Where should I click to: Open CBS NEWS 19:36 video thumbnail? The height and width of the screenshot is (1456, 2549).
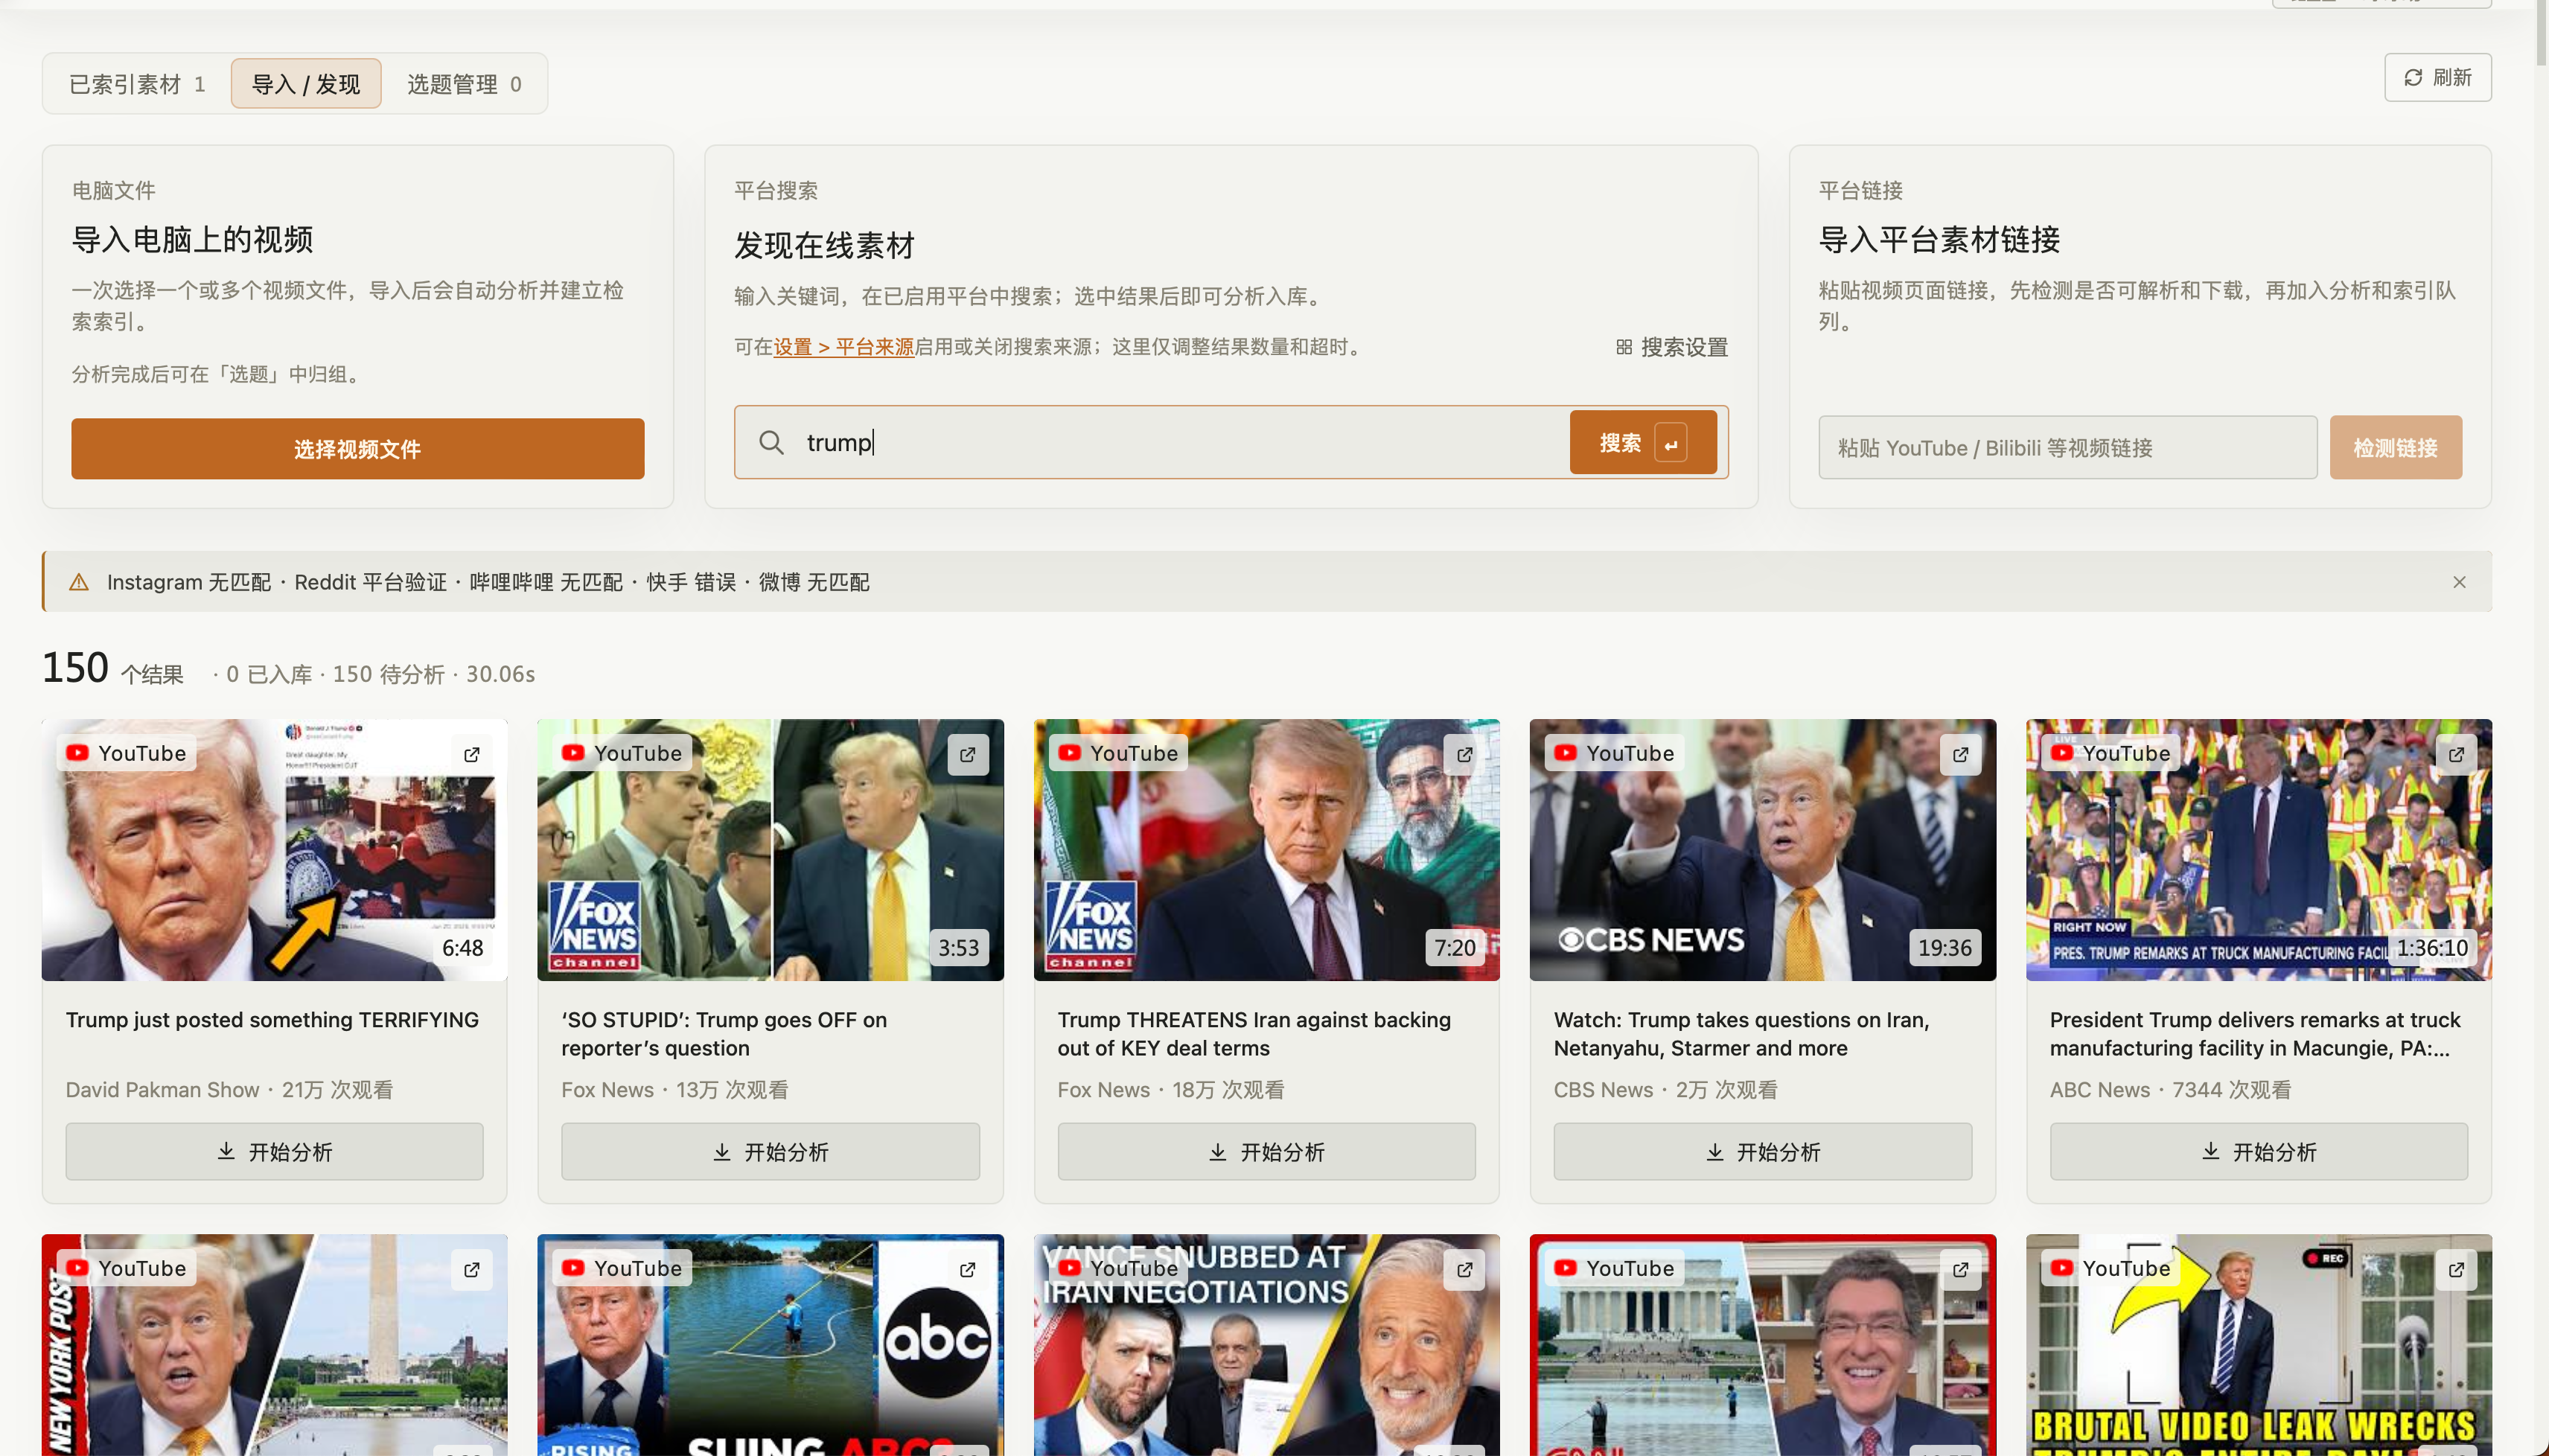[1762, 850]
